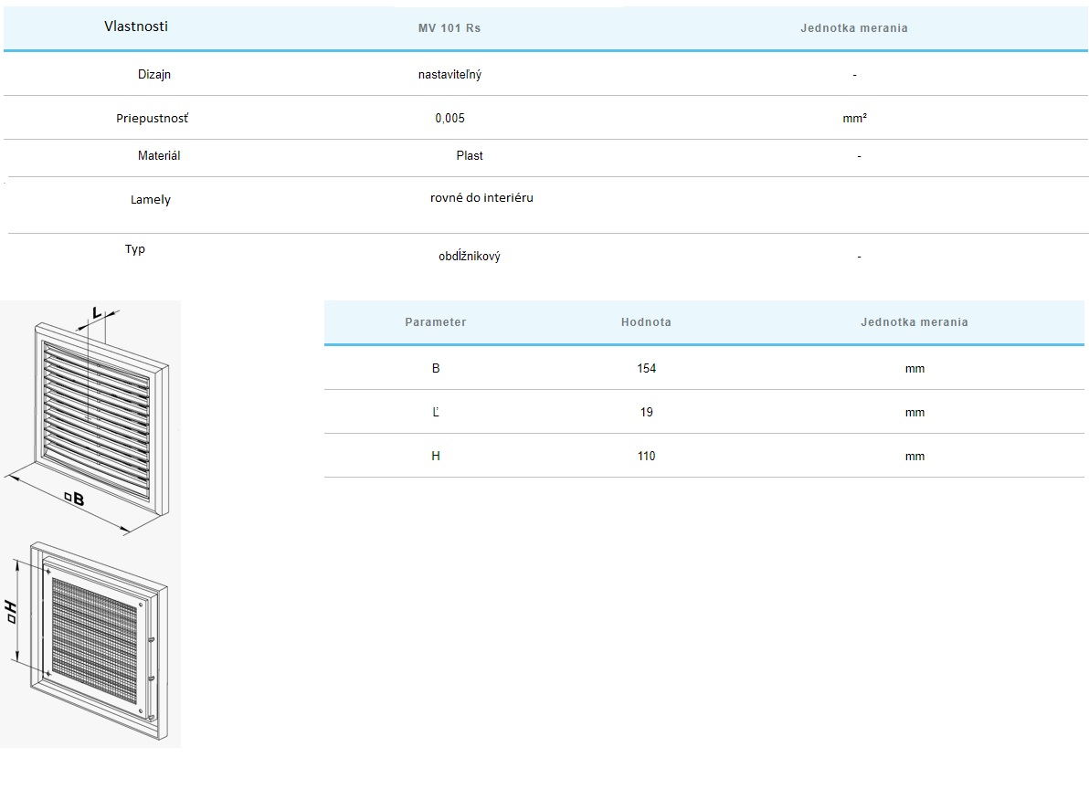Select the Dizajn row label
Screen dimensions: 1089x789
click(x=154, y=75)
